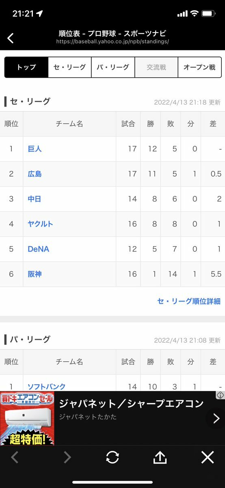Image resolution: width=225 pixels, height=488 pixels.
Task: Open the オープン戦 tab
Action: click(x=199, y=67)
